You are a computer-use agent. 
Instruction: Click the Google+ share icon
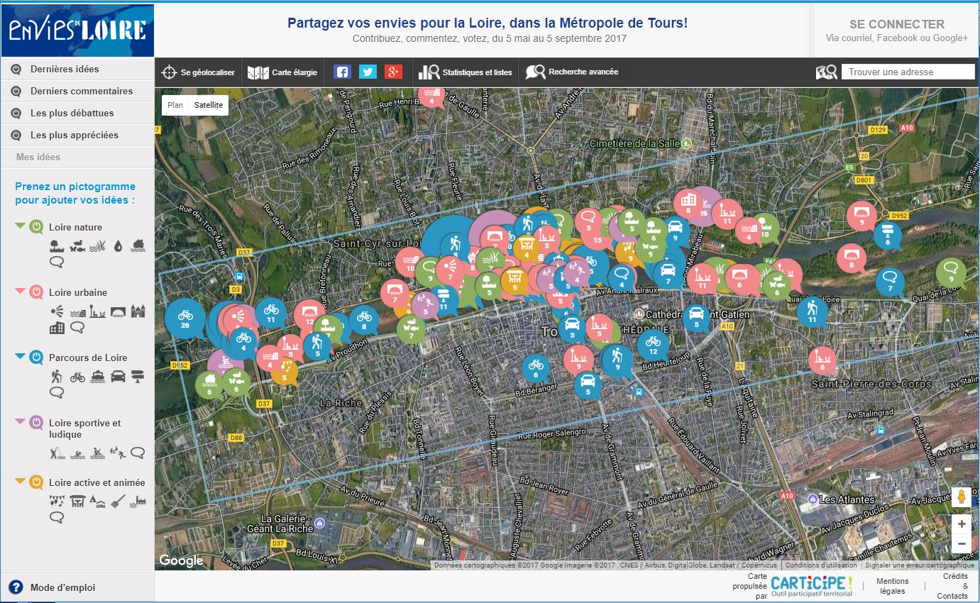[393, 72]
